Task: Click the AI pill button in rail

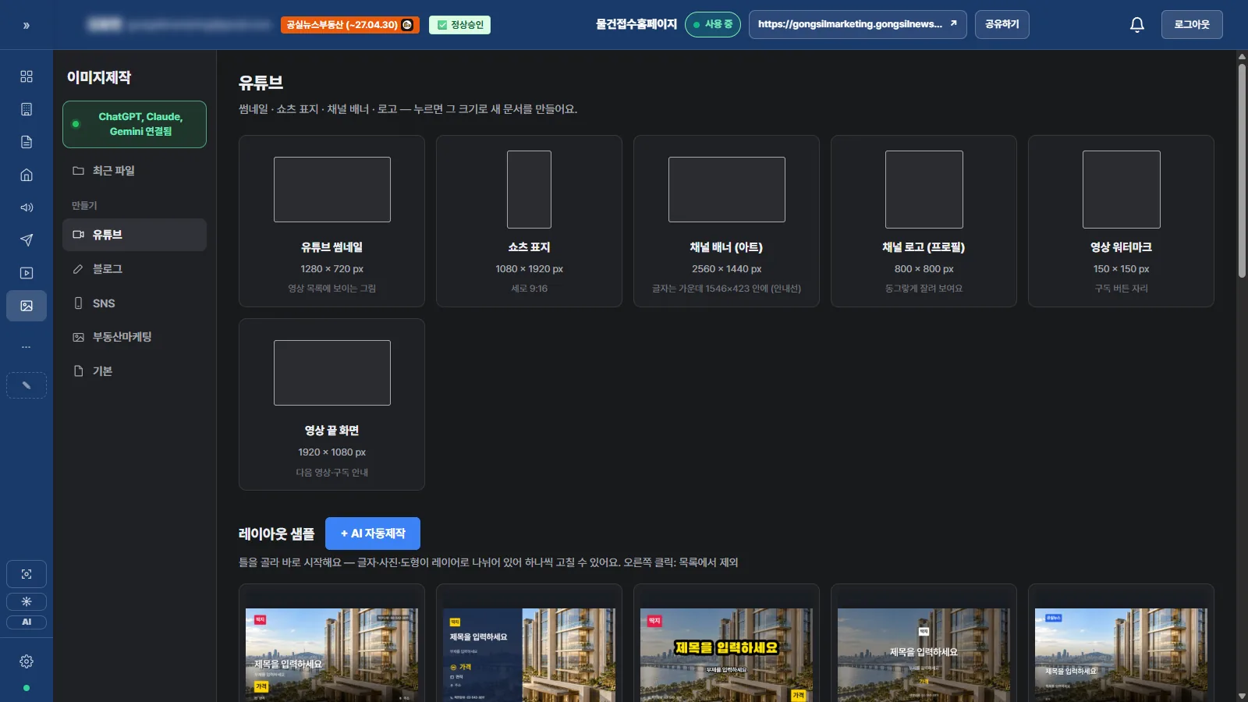Action: tap(27, 622)
